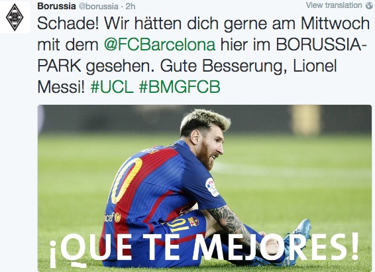375x272 pixels.
Task: Click the yellow number 10 on the jersey
Action: [127, 180]
